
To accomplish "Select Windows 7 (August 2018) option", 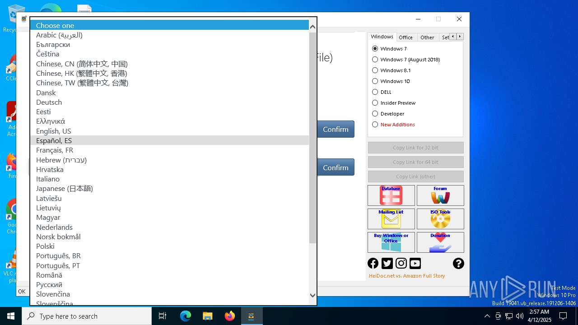I will [x=406, y=60].
